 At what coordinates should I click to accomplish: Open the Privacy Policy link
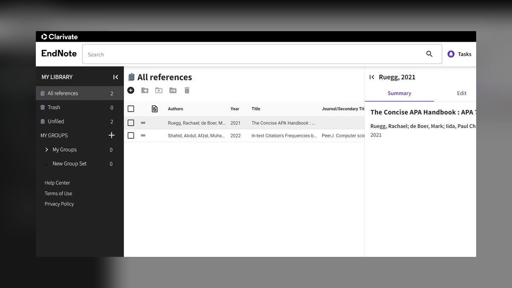[x=59, y=204]
